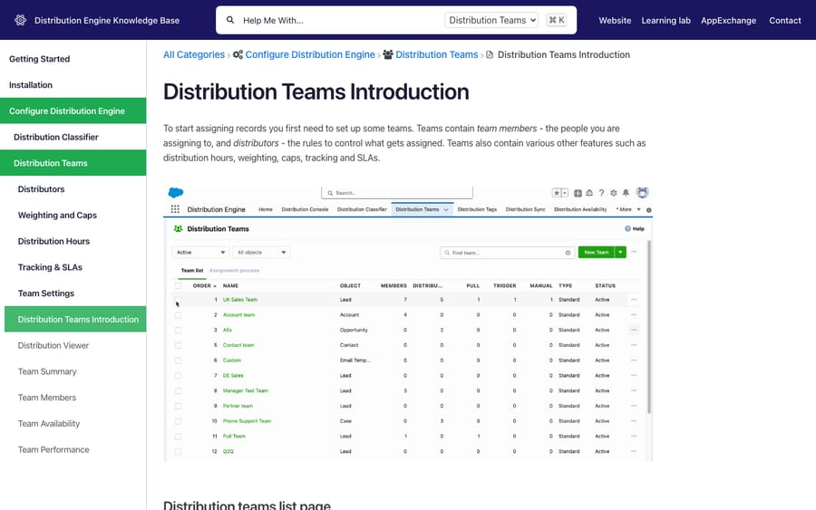
Task: Tick the checkbox for the AEs row
Action: (178, 330)
